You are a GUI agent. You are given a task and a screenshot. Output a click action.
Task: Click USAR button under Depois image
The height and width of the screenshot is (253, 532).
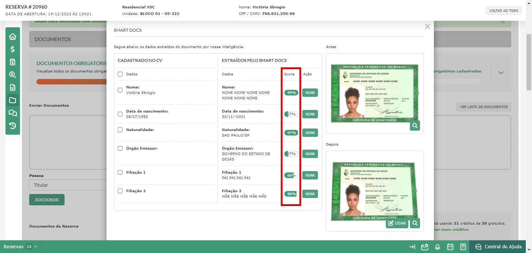point(397,223)
